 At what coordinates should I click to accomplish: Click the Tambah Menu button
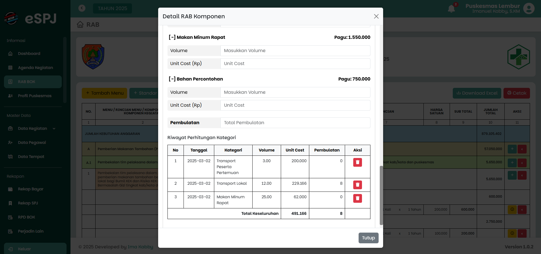pyautogui.click(x=105, y=93)
